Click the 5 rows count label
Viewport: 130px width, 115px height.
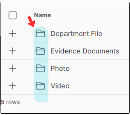tap(10, 102)
